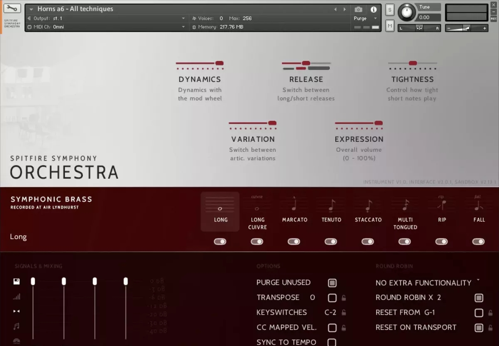The image size is (499, 346).
Task: Toggle the Purge Unused checkbox
Action: [x=332, y=283]
